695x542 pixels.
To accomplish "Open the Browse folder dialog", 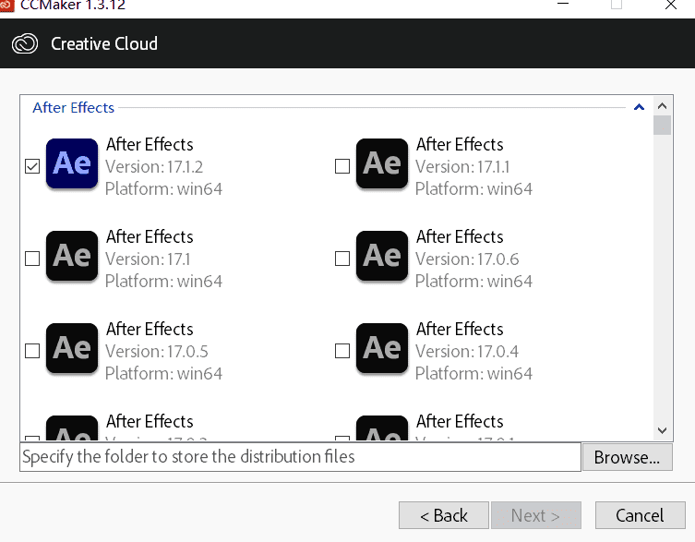I will [628, 457].
